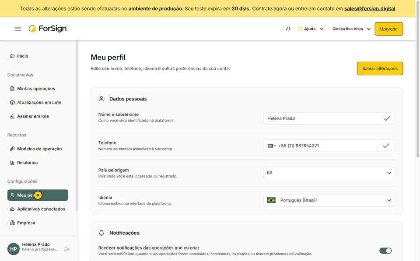Open Assinar em lote page
Viewport: 420px width, 261px height.
(38, 116)
